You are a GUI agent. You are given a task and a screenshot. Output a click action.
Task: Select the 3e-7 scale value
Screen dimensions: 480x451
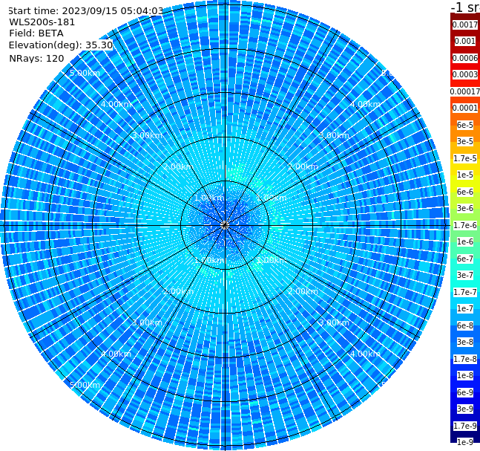tap(465, 275)
